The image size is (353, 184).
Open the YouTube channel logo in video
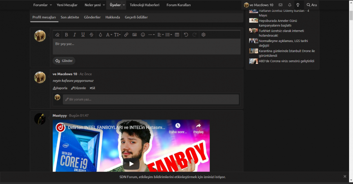pos(60,128)
